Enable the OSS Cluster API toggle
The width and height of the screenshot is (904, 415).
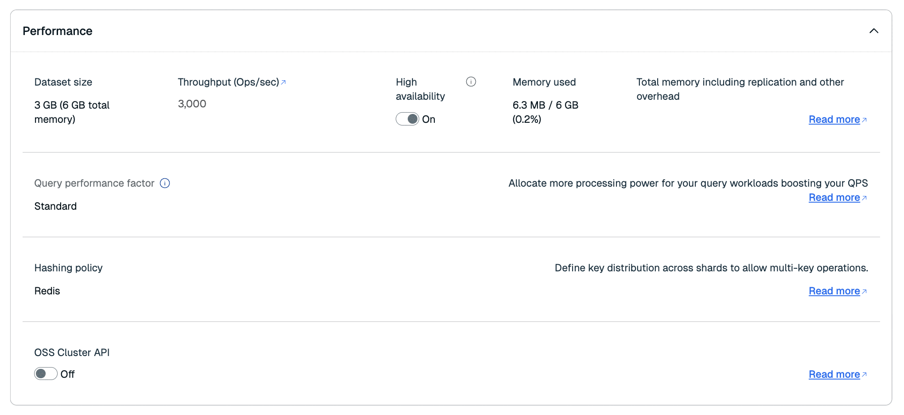(x=46, y=374)
